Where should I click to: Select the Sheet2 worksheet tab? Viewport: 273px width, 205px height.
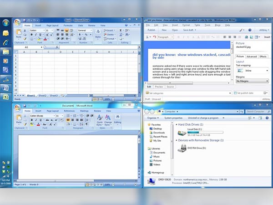tap(42, 96)
